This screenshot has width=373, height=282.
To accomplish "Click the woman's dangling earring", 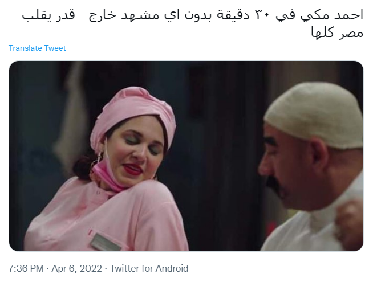I will point(98,159).
